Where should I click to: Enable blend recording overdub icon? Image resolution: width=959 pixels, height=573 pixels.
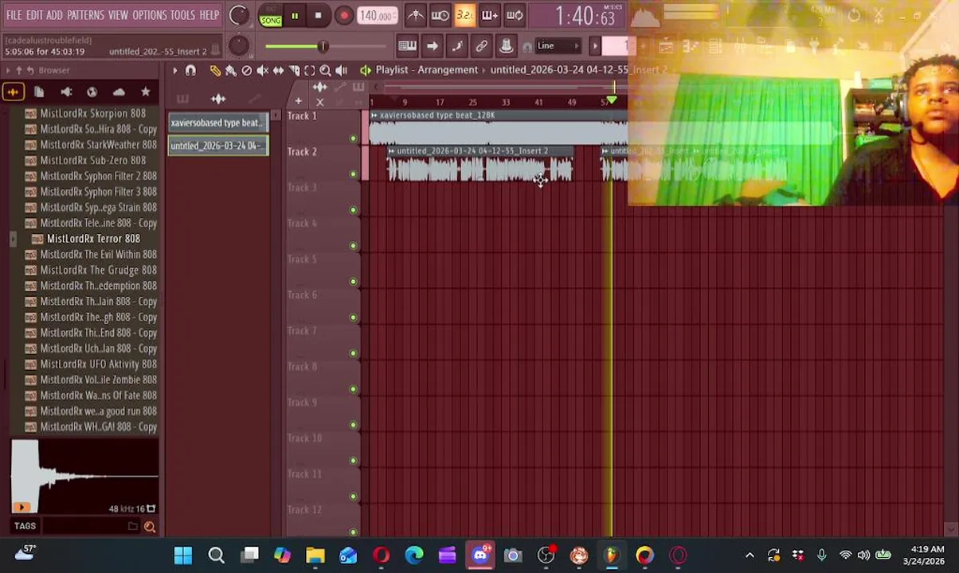[x=489, y=15]
